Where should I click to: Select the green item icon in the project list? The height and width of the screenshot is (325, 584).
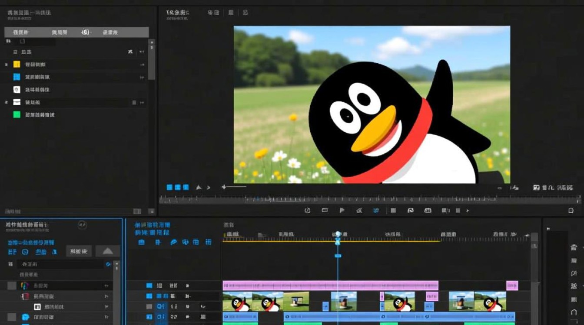(17, 115)
